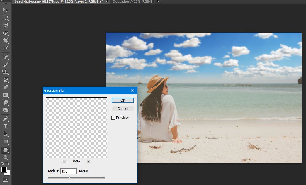This screenshot has height=185, width=306.
Task: Uncheck the Preview checkbox
Action: 113,118
